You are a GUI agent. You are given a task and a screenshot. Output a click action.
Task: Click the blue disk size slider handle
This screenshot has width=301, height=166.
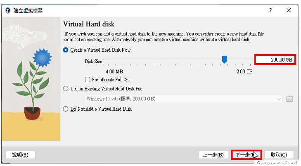[x=224, y=59]
